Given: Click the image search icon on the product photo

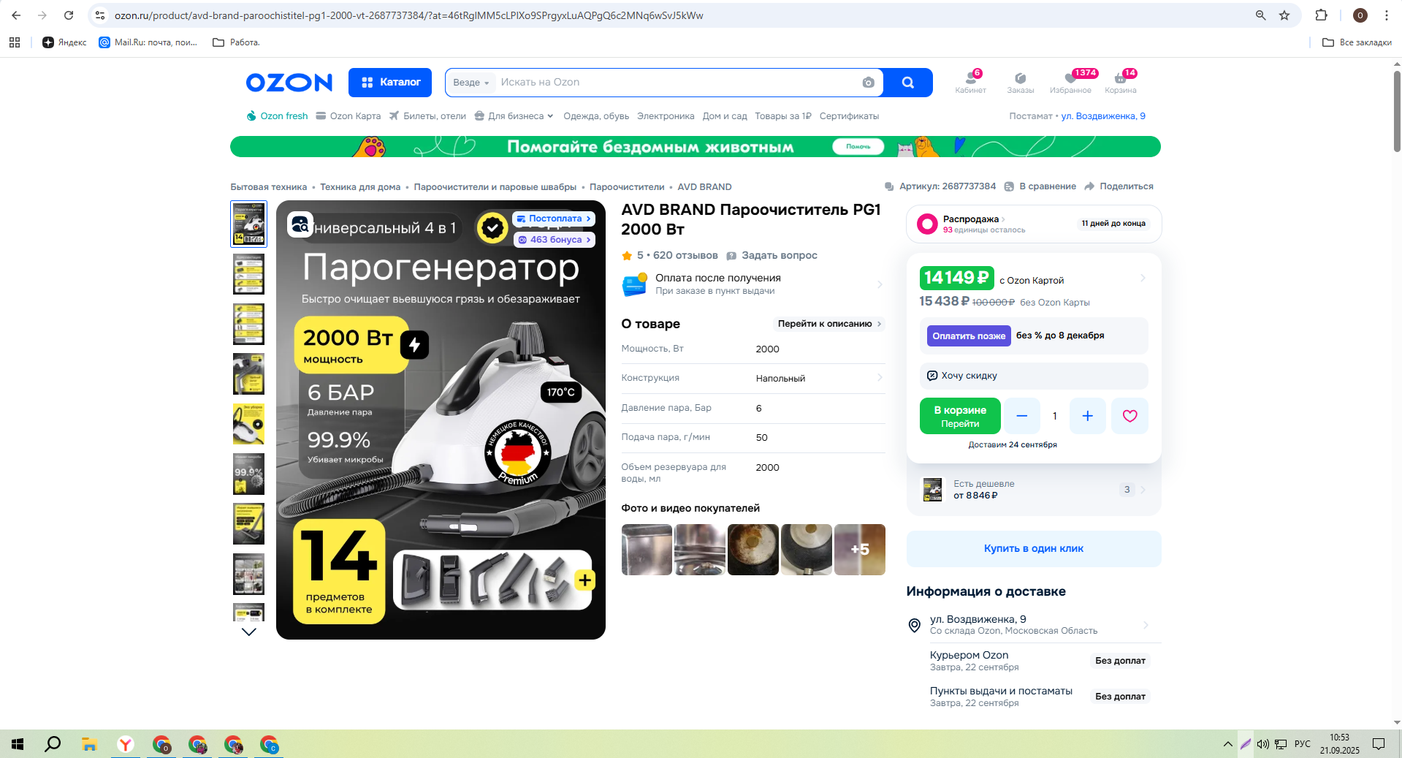Looking at the screenshot, I should click(300, 225).
